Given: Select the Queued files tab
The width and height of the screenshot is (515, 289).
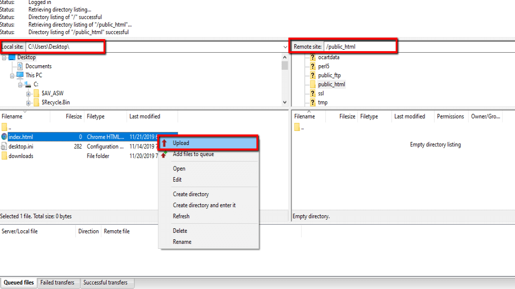Looking at the screenshot, I should coord(19,282).
